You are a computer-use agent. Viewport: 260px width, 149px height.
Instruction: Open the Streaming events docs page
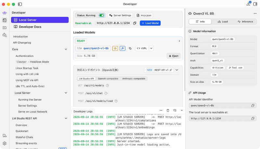[x=26, y=143]
